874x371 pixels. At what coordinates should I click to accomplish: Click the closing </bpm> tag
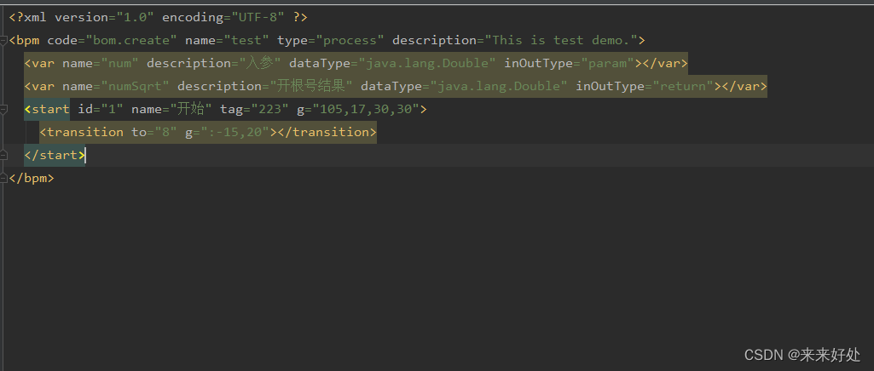coord(32,178)
